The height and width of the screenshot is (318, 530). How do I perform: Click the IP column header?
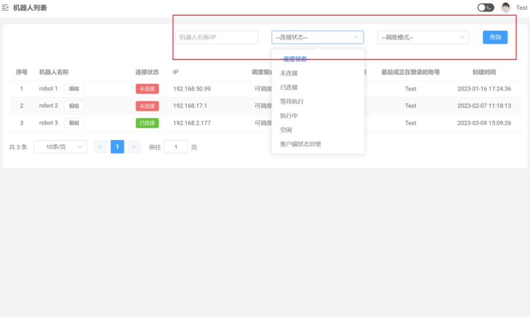coord(176,72)
